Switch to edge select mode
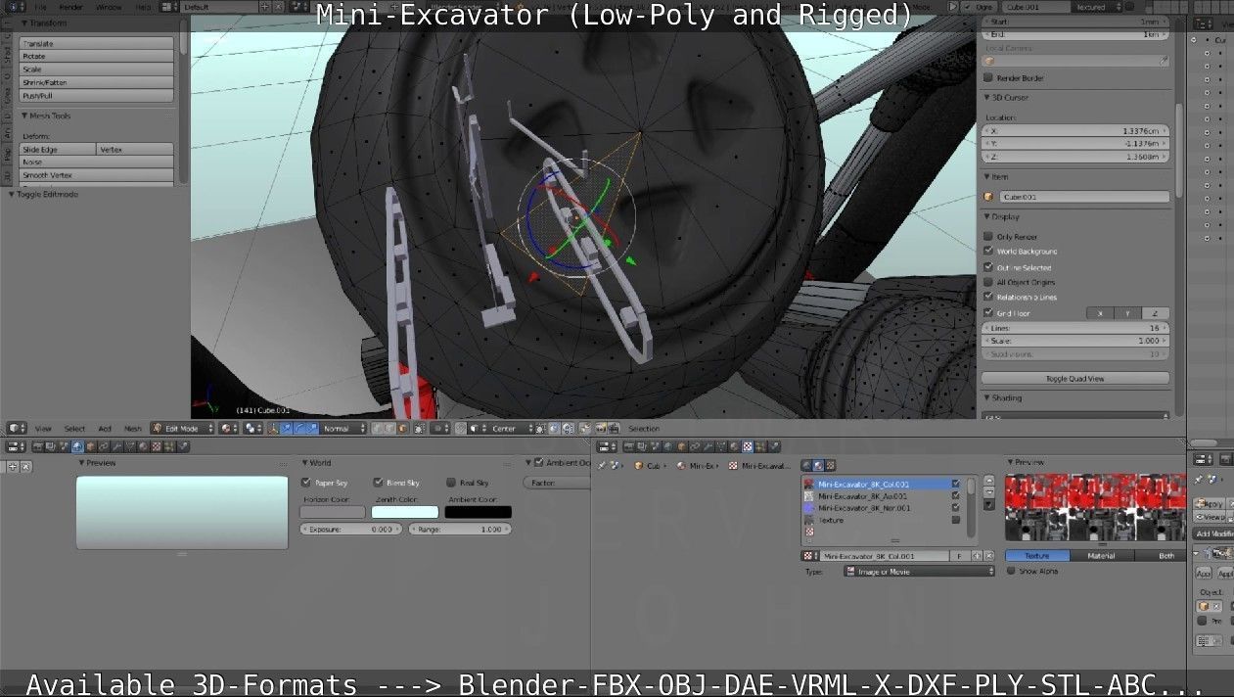This screenshot has width=1234, height=697. tap(389, 428)
